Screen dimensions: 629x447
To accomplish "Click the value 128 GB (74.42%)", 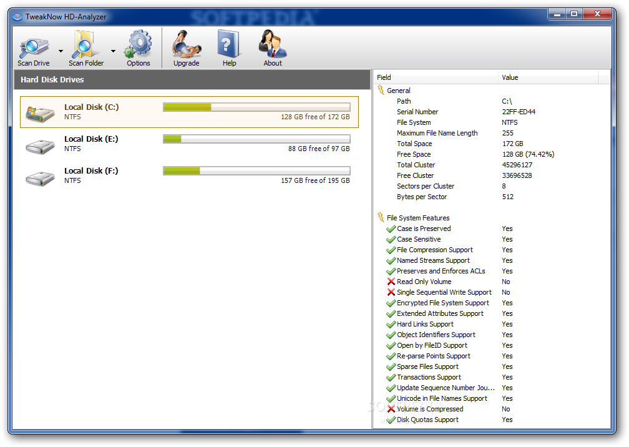I will 528,154.
